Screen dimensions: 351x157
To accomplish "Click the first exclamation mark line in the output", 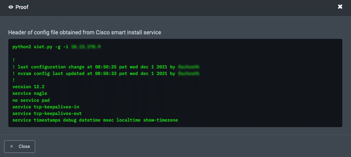I will tap(14, 60).
